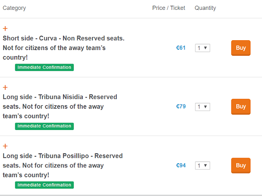Image resolution: width=262 pixels, height=196 pixels.
Task: Expand the Short side Curva plus icon
Action: click(x=5, y=29)
